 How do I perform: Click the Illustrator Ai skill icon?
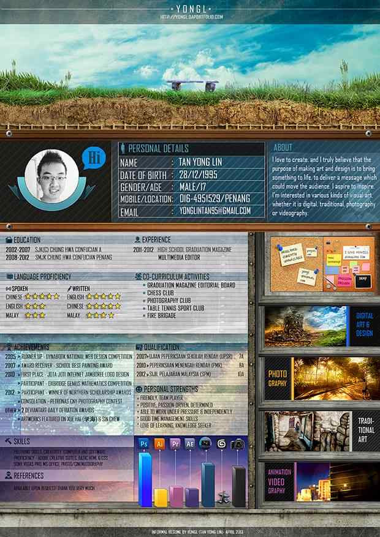[x=160, y=443]
